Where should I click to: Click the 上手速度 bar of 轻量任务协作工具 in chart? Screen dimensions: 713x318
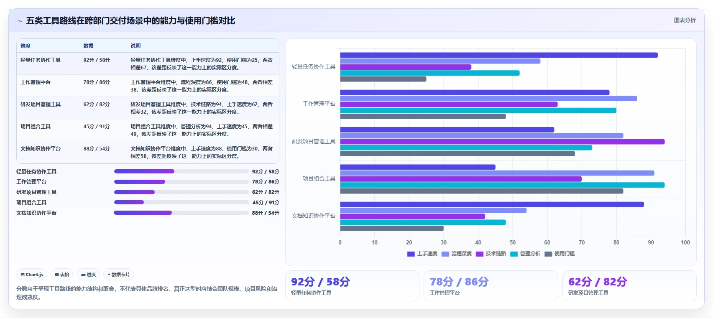499,55
